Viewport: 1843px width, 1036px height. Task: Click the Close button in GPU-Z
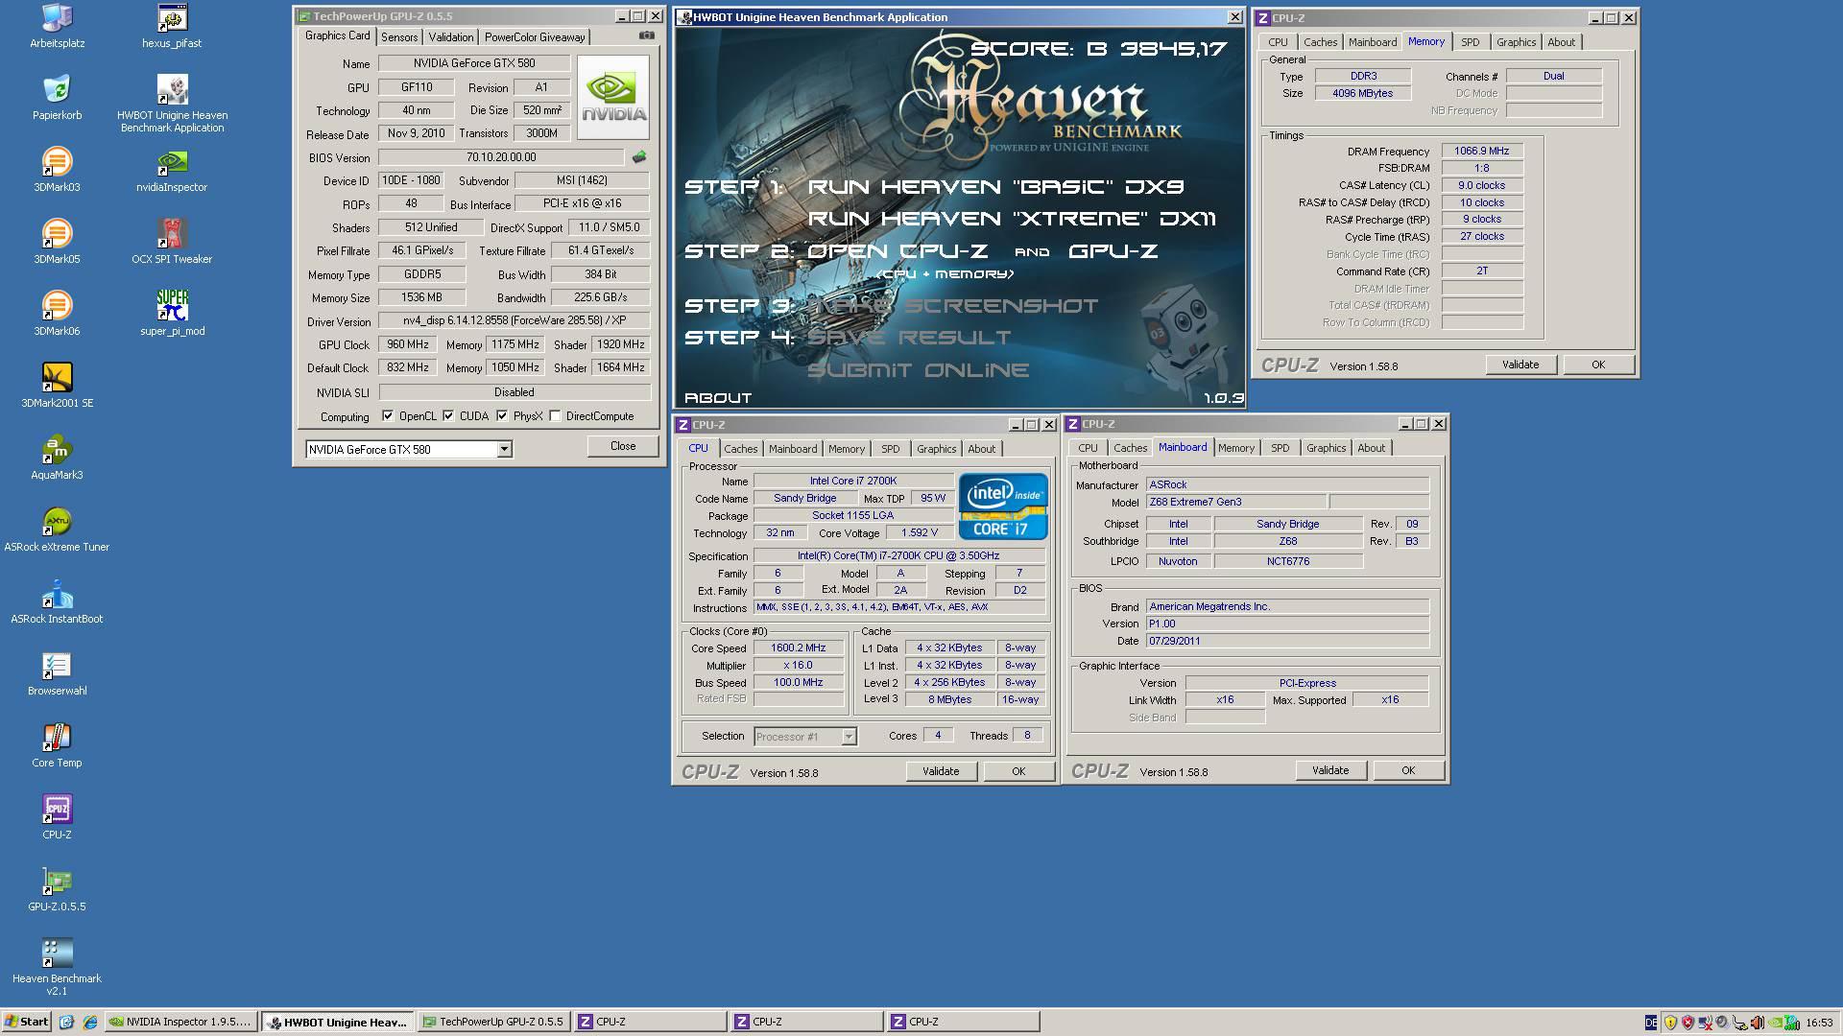pyautogui.click(x=623, y=446)
